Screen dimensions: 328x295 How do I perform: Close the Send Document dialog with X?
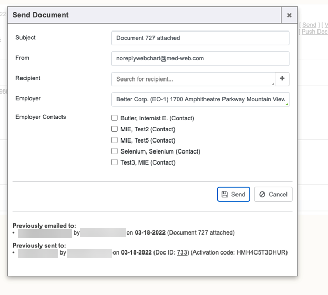[289, 15]
